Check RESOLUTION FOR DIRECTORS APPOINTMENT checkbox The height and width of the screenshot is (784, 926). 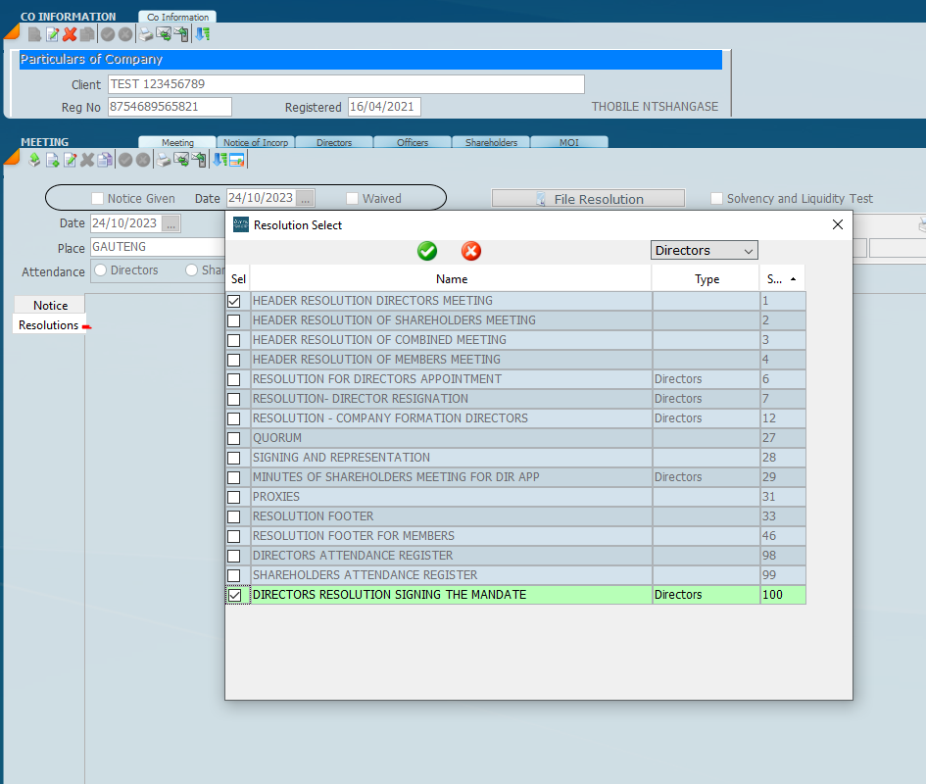[234, 379]
